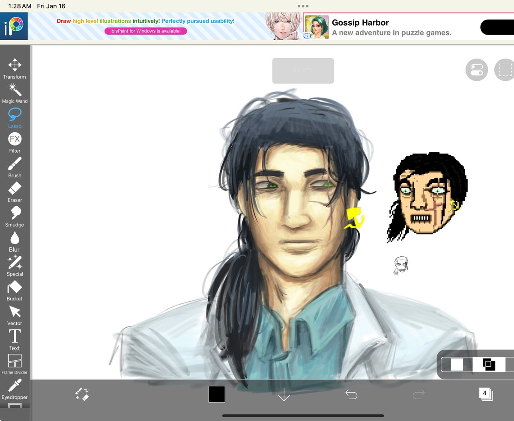The height and width of the screenshot is (421, 514).
Task: Tap the down arrow hide-toolbar button
Action: coord(284,394)
